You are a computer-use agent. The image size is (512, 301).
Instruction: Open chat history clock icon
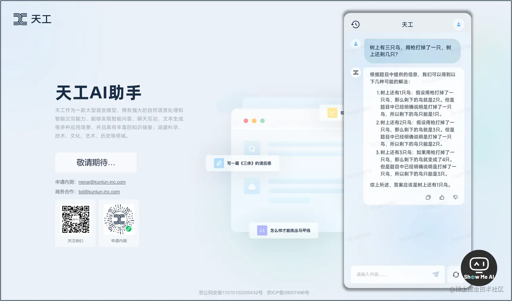(x=355, y=24)
